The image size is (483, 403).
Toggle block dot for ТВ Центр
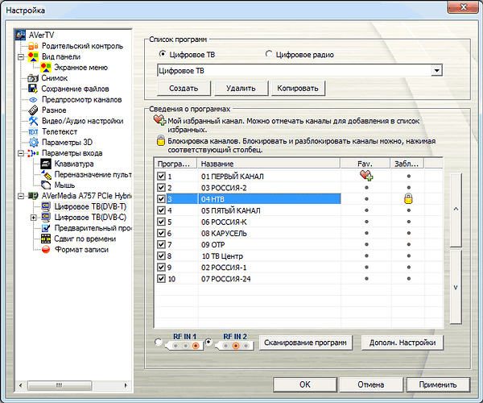[408, 256]
